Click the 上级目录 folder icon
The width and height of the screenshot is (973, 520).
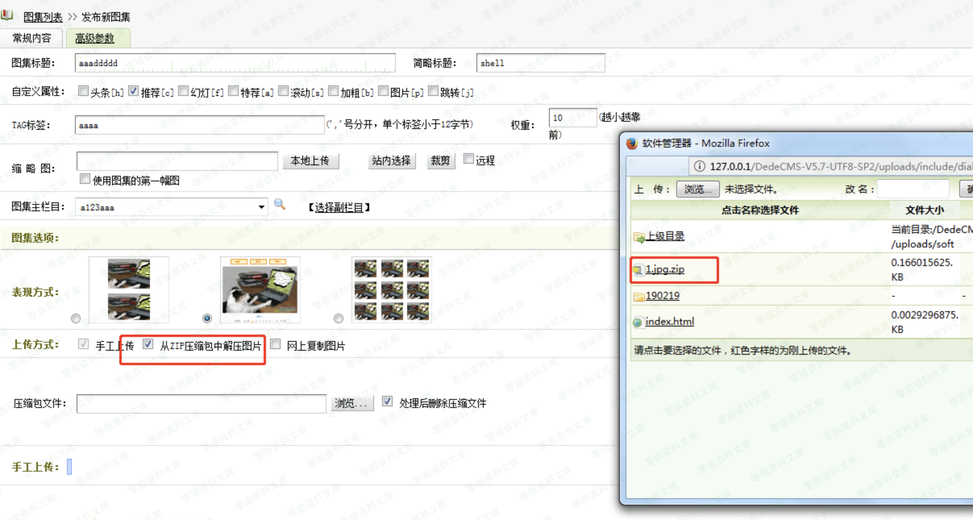pos(639,237)
